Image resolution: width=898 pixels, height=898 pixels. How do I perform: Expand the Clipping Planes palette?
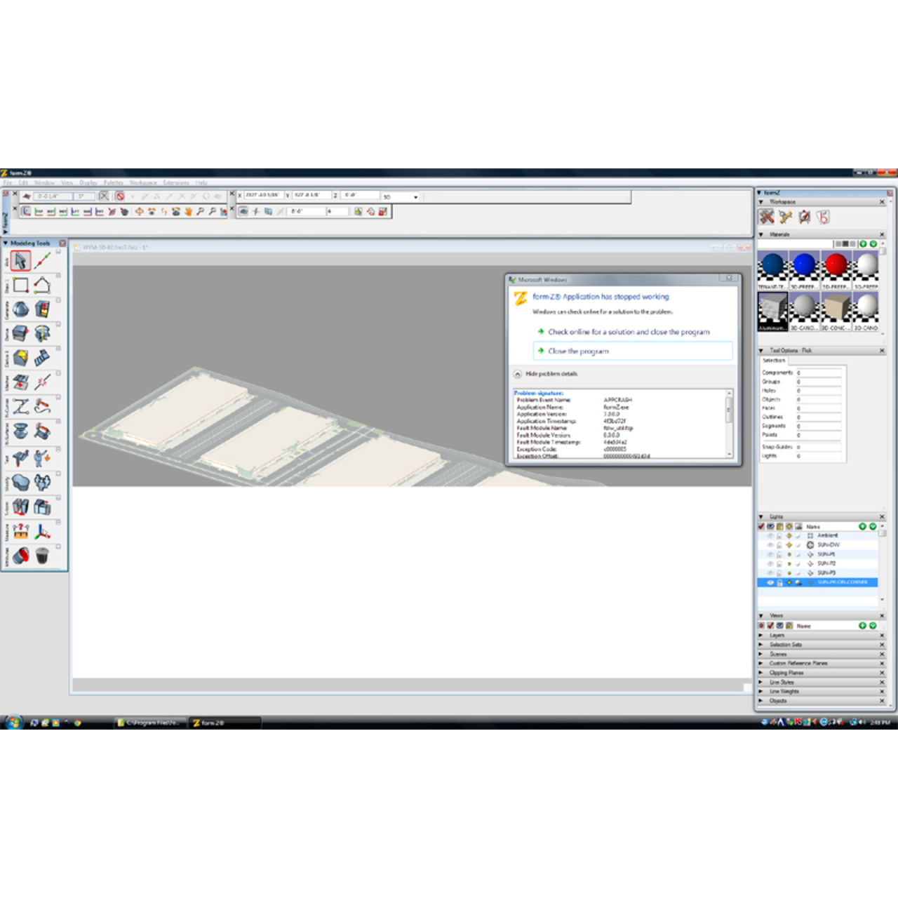pyautogui.click(x=761, y=672)
